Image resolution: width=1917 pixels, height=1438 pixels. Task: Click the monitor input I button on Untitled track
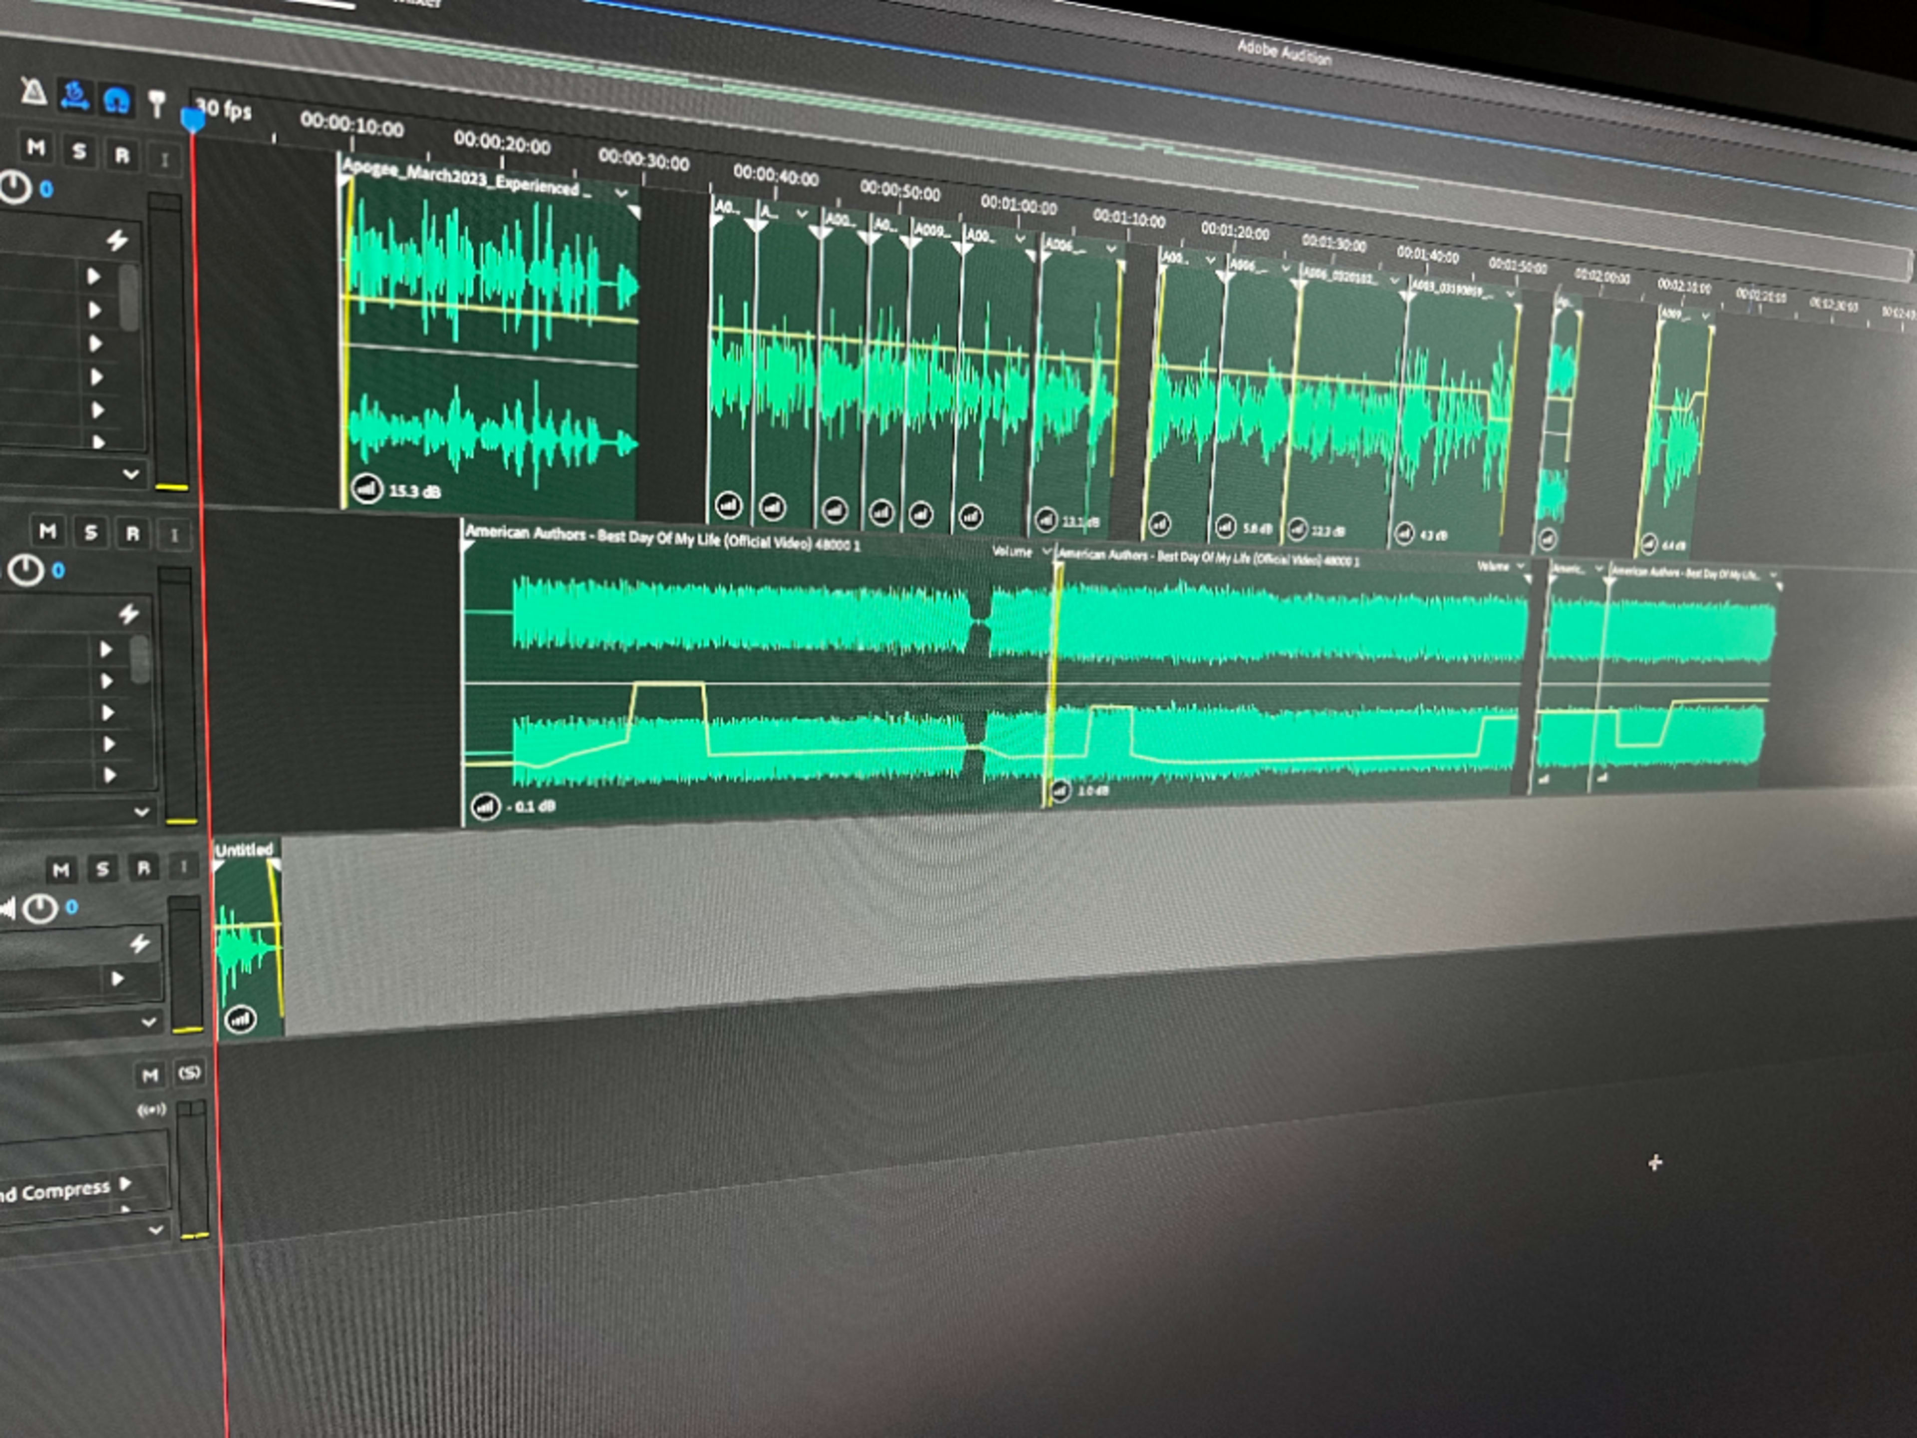pos(184,866)
